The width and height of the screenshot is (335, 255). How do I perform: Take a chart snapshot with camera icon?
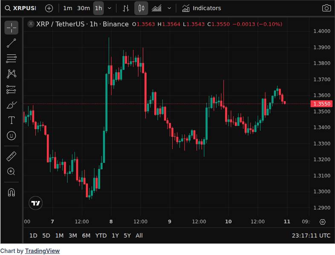tap(326, 8)
